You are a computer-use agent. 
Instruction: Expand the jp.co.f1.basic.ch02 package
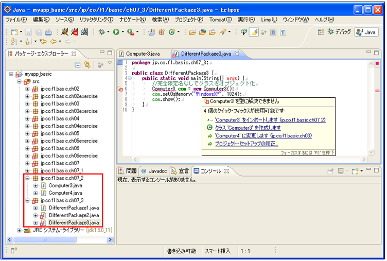tap(28, 89)
